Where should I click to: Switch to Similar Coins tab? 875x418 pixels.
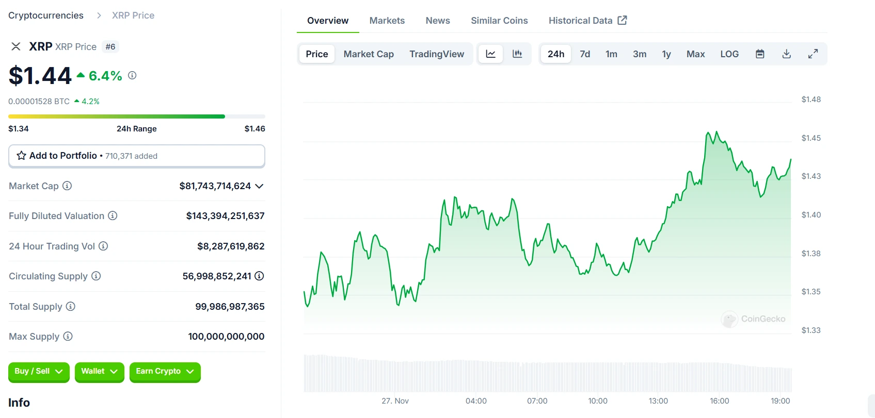[499, 21]
